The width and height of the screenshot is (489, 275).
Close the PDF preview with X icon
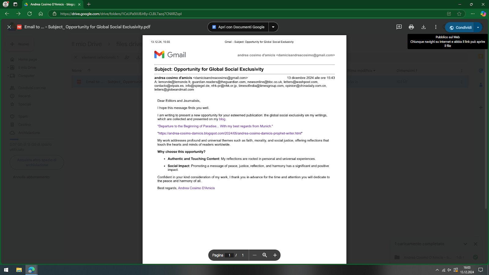pyautogui.click(x=9, y=27)
